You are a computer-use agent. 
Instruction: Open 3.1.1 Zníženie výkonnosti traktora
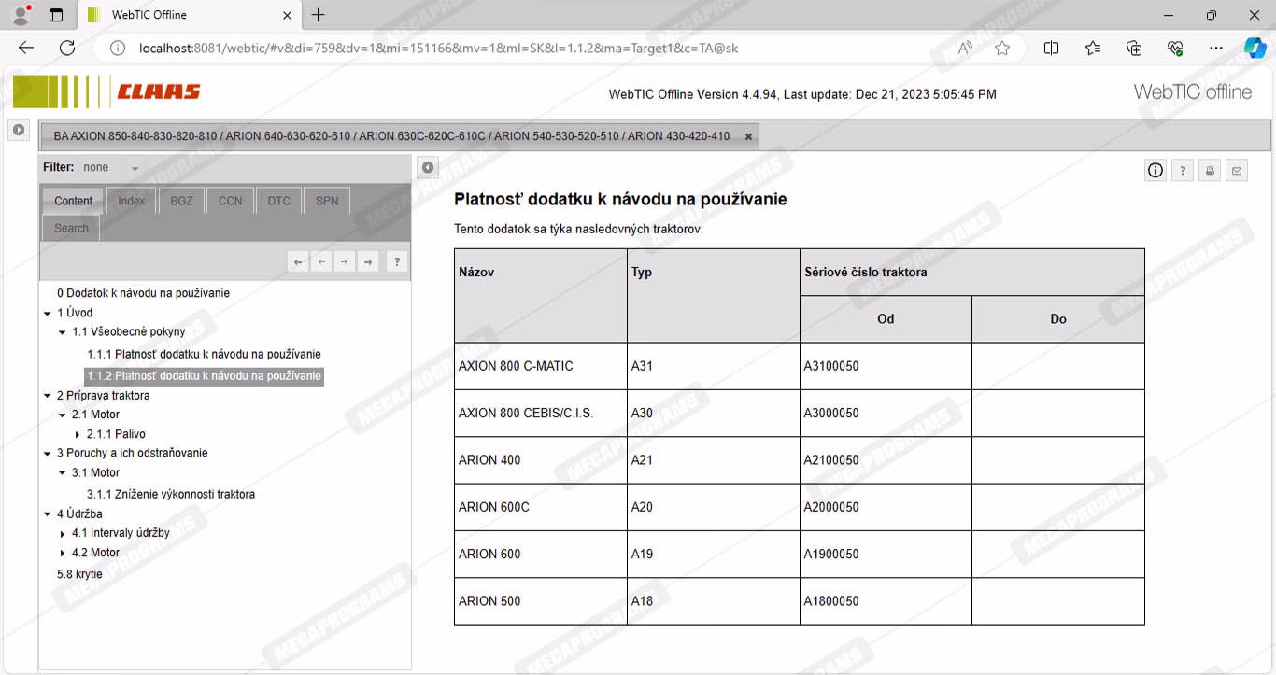pos(170,494)
